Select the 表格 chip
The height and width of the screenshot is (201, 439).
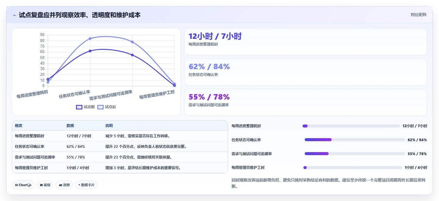click(45, 185)
